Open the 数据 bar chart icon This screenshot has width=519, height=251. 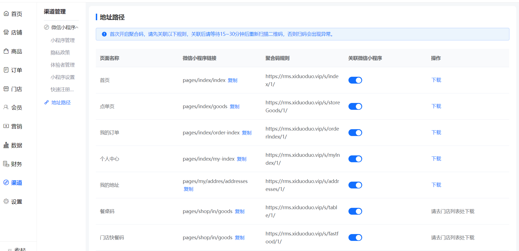pos(6,145)
